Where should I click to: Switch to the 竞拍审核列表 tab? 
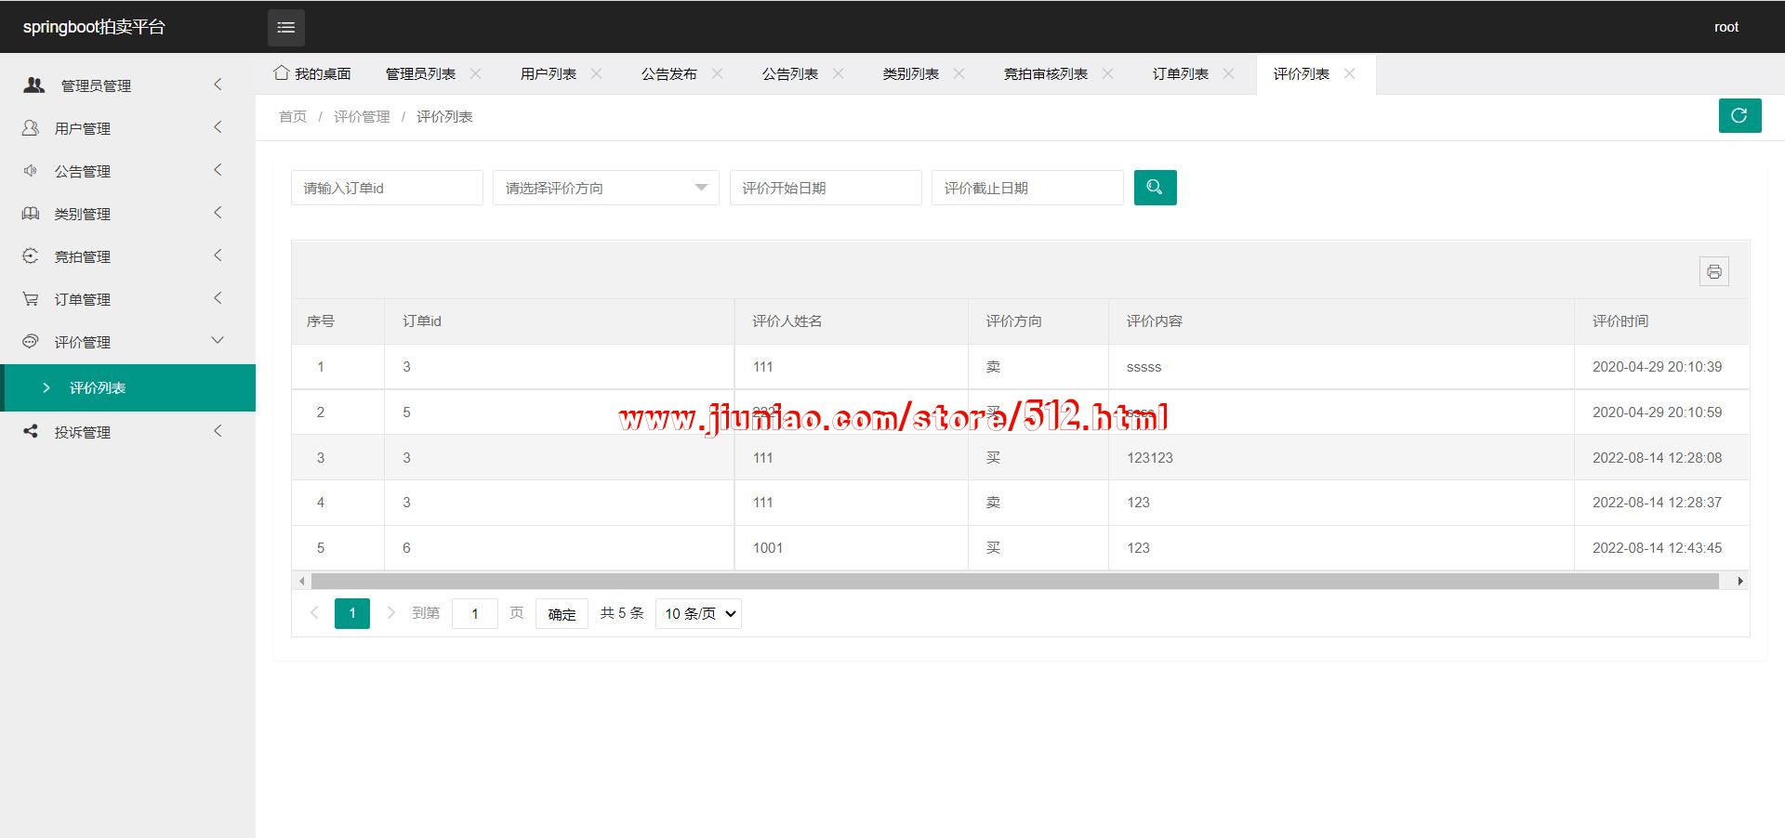[1045, 74]
